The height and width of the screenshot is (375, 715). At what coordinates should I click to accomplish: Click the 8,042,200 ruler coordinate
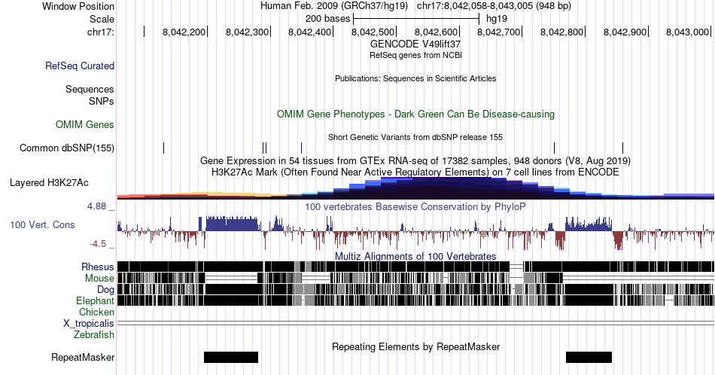click(x=184, y=32)
